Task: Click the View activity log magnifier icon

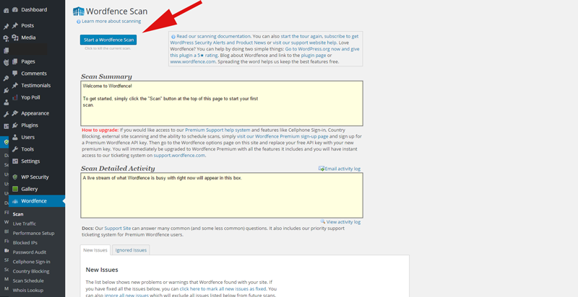Action: pyautogui.click(x=323, y=222)
